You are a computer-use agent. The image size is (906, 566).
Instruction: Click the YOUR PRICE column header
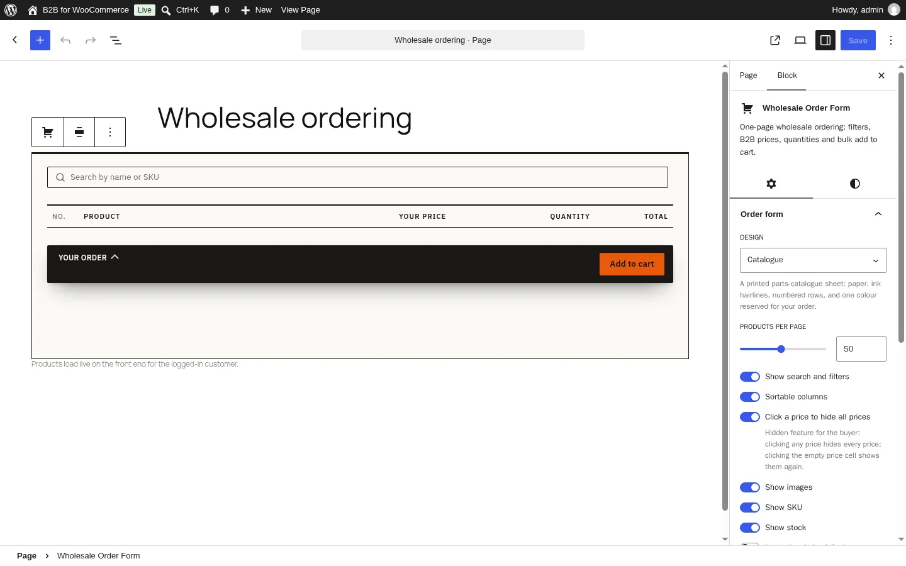422,216
